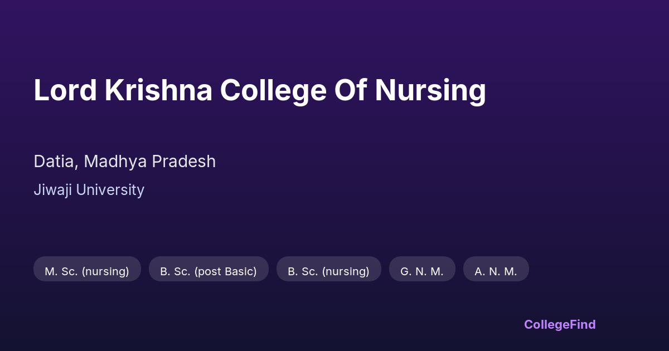Switch to the G. N. M. program tag
Screen dimensions: 669x351
[x=422, y=271]
